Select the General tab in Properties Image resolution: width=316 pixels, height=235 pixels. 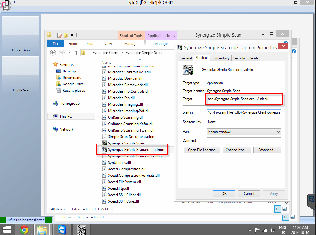(186, 58)
